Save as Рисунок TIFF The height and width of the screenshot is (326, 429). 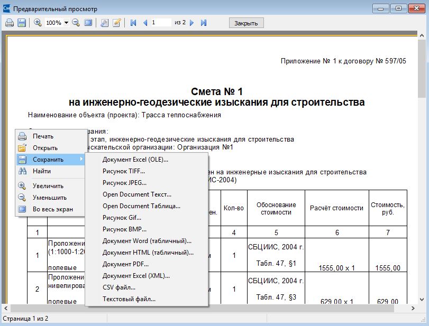pyautogui.click(x=147, y=171)
